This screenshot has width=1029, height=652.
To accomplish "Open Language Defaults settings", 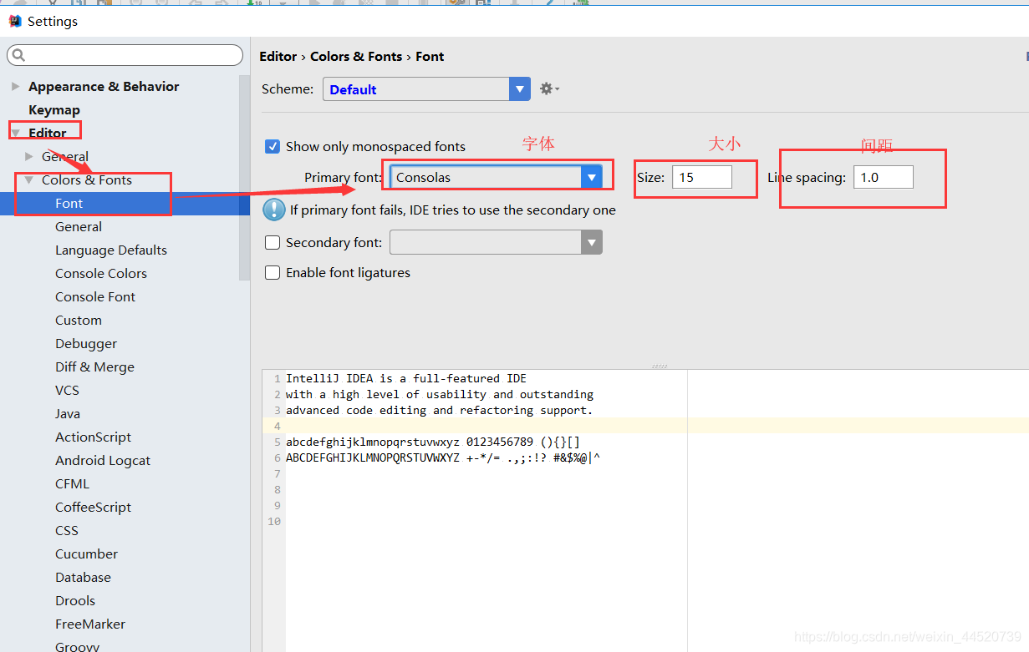I will tap(111, 250).
